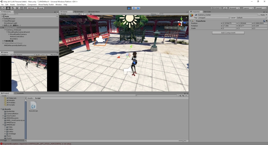
Task: Open Transform settings gear icon
Action: click(267, 21)
